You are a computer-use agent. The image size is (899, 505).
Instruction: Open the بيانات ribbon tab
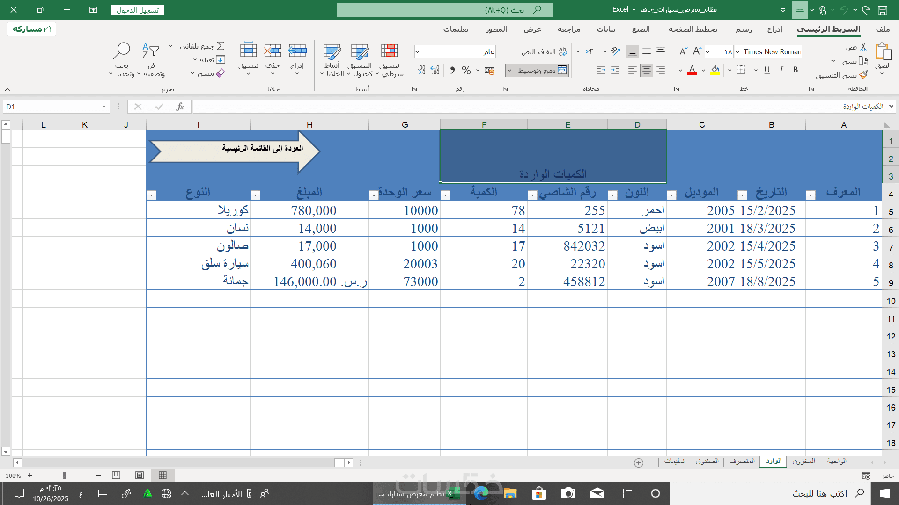click(606, 29)
